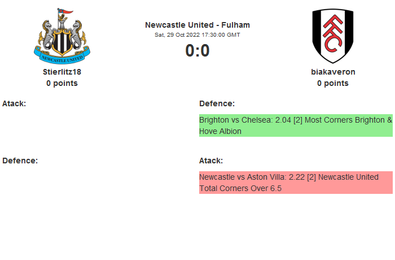The image size is (395, 260).
Task: Select the red Newcastle vs Aston Villa bet box
Action: pyautogui.click(x=296, y=183)
